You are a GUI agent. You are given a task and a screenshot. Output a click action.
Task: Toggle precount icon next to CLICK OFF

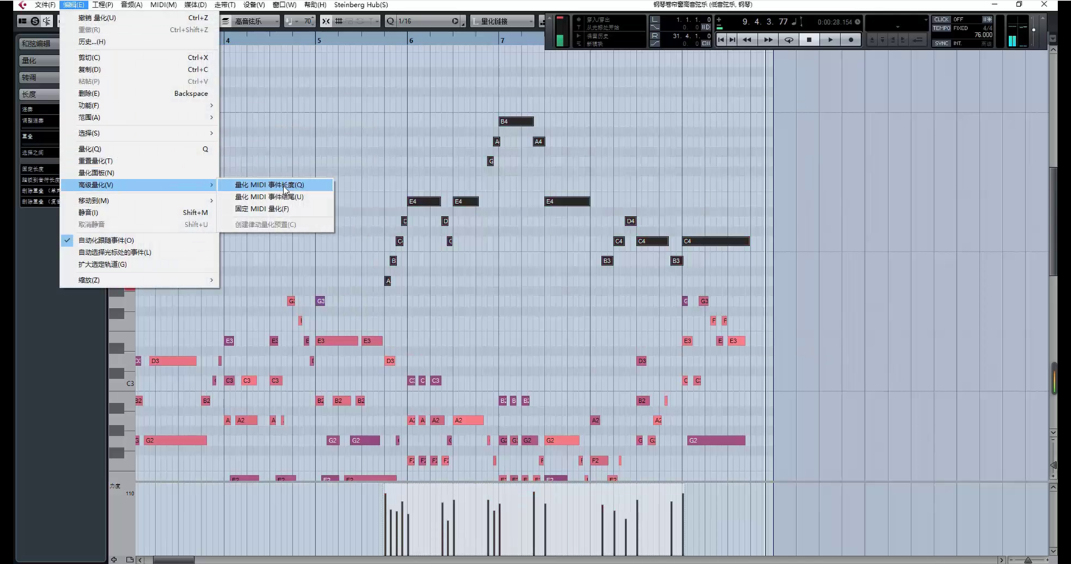click(x=987, y=20)
